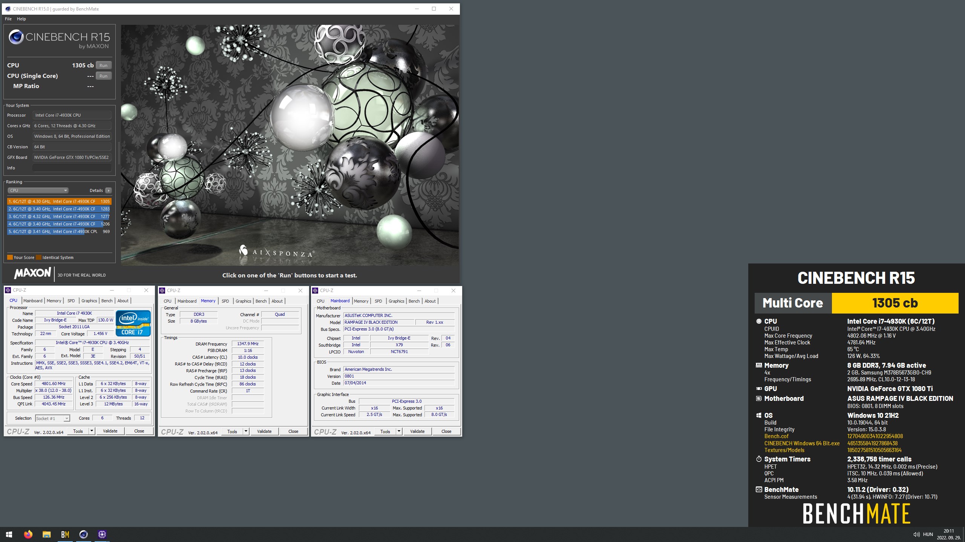This screenshot has height=542, width=965.
Task: Open Tools dropdown arrow in Memory window
Action: point(246,431)
